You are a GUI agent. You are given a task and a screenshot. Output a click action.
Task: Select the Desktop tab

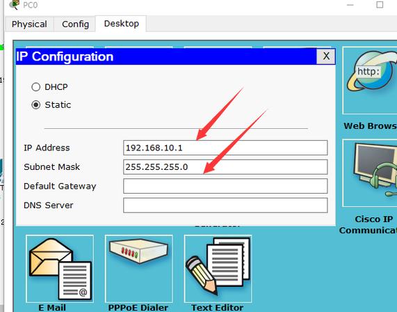[x=121, y=24]
